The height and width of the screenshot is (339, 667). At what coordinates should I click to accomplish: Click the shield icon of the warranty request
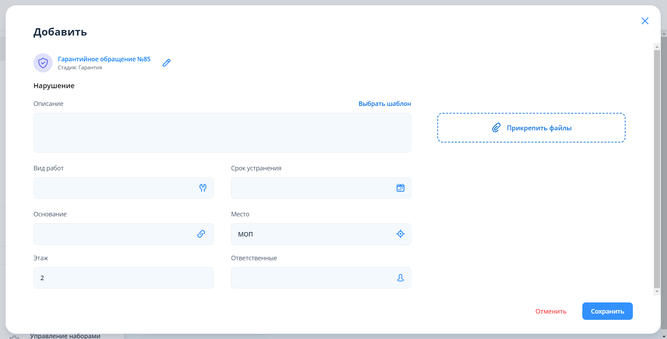(43, 63)
